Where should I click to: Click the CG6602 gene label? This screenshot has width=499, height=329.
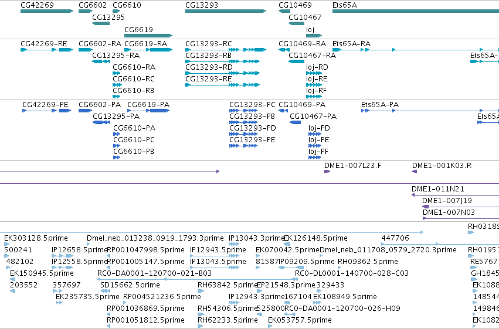point(93,5)
